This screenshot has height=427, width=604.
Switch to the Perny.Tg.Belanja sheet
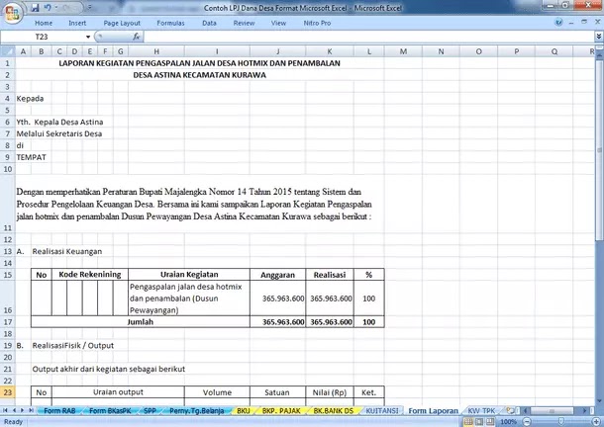pyautogui.click(x=197, y=411)
